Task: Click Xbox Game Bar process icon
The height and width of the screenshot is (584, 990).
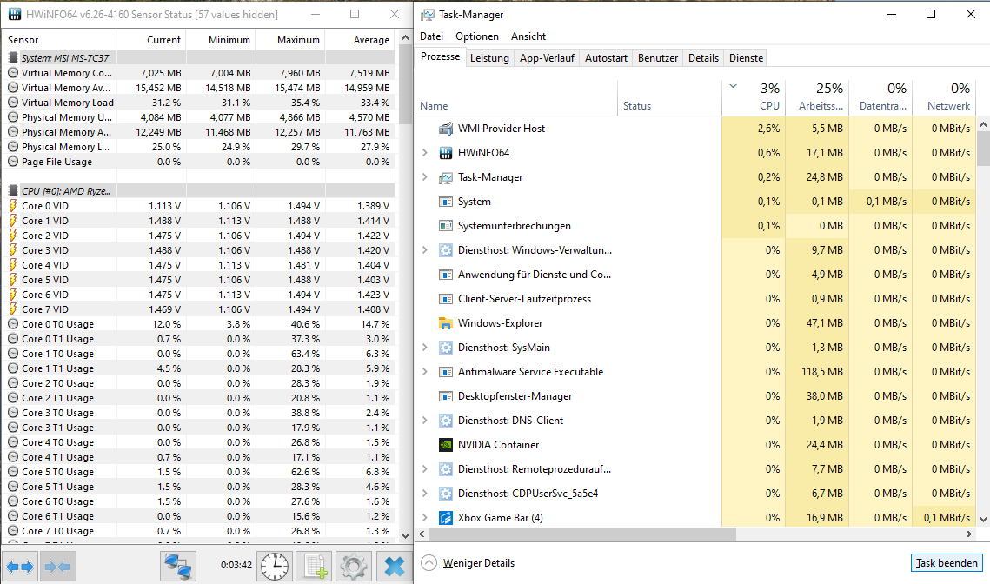Action: tap(446, 518)
